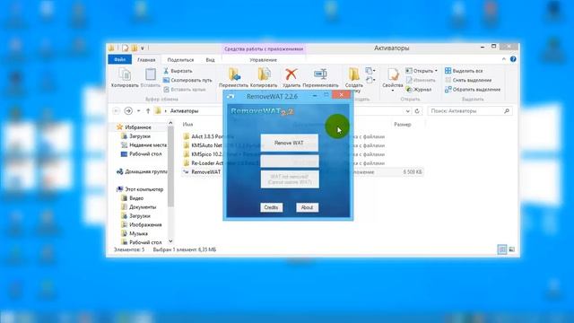Open About in RemoveWAT window
The height and width of the screenshot is (323, 574).
pyautogui.click(x=307, y=207)
